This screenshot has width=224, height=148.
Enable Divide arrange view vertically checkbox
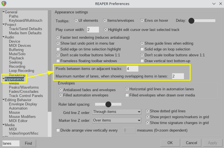pyautogui.click(x=58, y=130)
